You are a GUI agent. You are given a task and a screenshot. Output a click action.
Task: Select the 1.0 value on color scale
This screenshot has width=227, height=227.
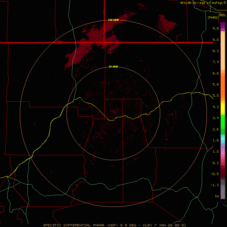pos(216,152)
